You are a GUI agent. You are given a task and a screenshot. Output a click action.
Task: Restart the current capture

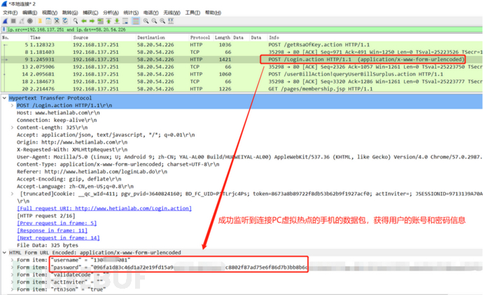point(22,21)
